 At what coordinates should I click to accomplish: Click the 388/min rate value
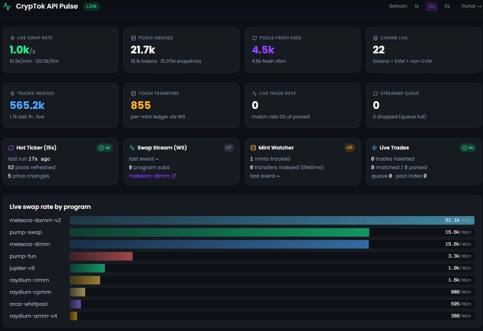click(461, 316)
